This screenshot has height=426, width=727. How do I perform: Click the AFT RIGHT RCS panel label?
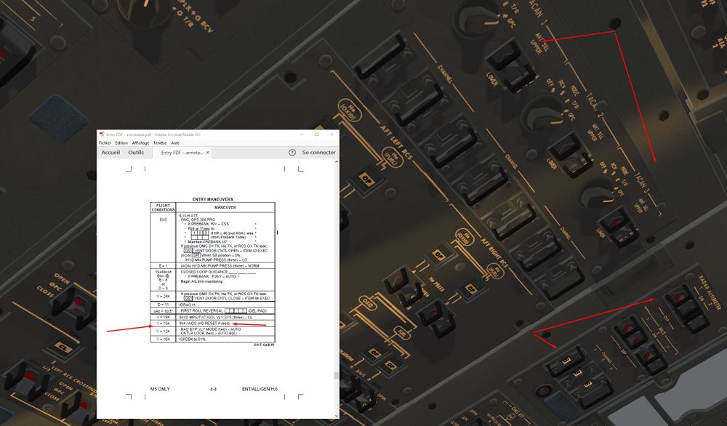[494, 253]
